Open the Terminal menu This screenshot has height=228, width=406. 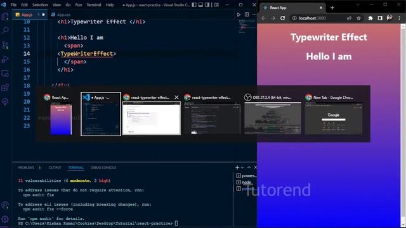tap(94, 4)
